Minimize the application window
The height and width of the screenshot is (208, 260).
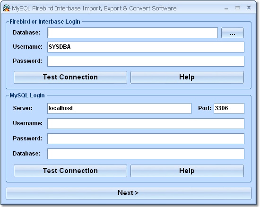click(x=226, y=9)
